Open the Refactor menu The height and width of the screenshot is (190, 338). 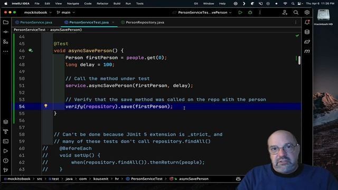click(x=102, y=4)
